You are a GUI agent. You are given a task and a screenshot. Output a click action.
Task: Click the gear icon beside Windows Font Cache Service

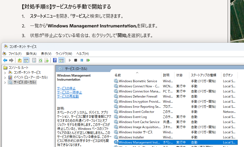(116, 122)
